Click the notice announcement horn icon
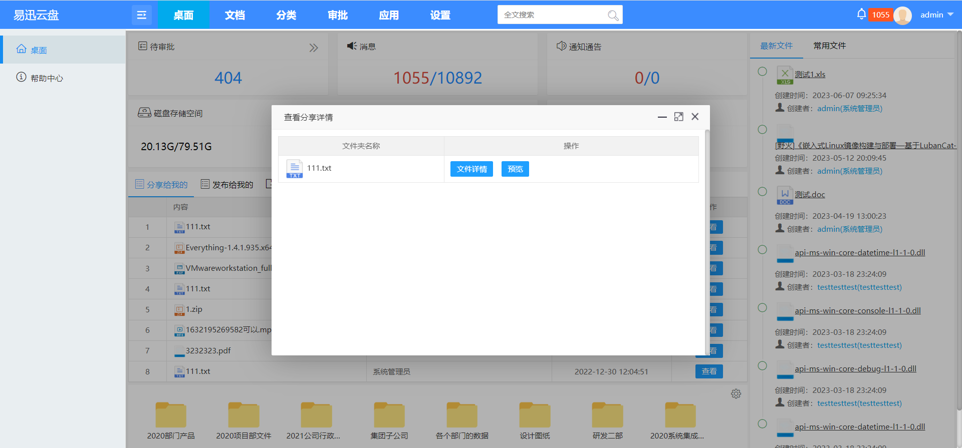962x448 pixels. [561, 46]
